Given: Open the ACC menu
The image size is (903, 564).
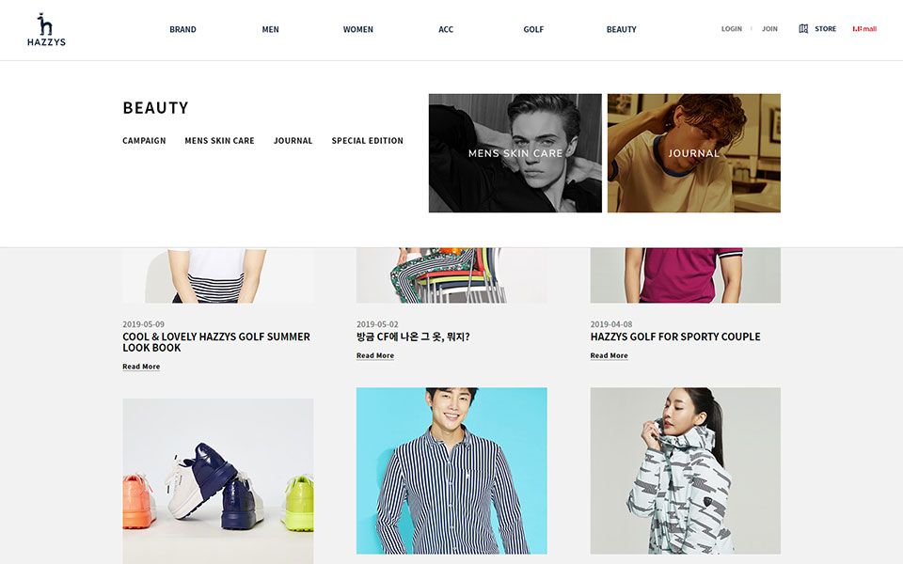Looking at the screenshot, I should (x=446, y=29).
